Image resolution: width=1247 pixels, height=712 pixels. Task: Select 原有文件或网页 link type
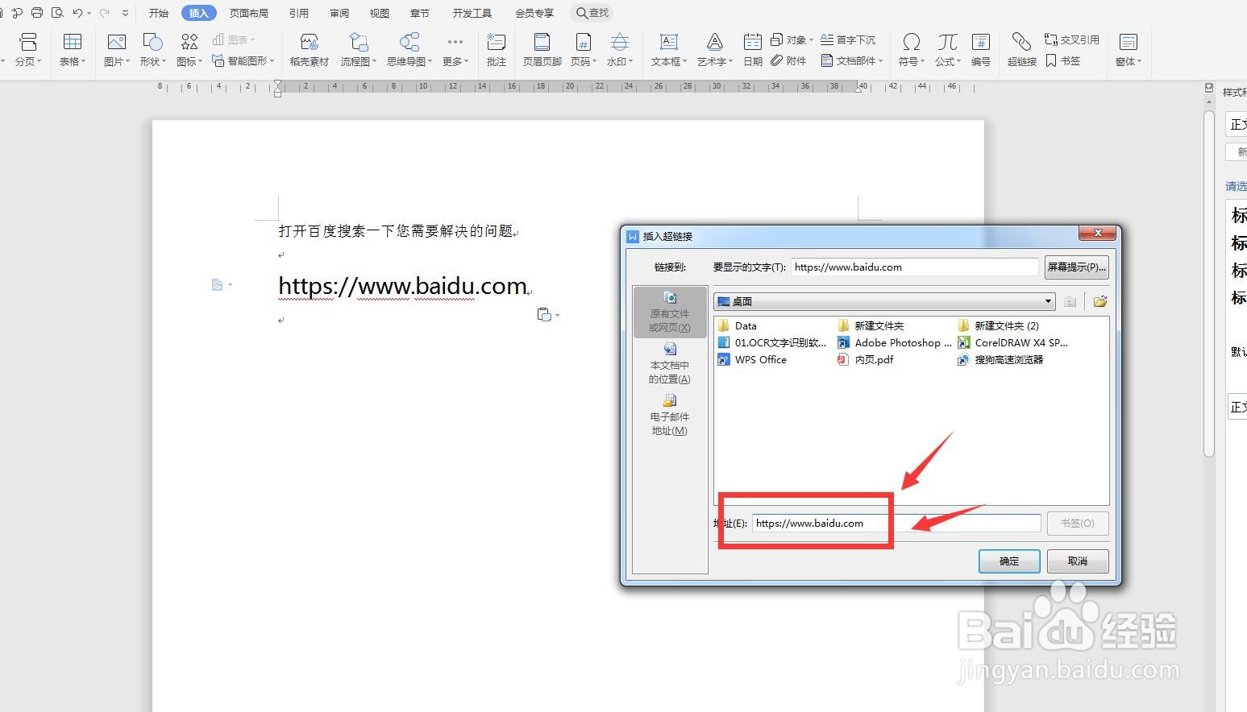pos(670,313)
